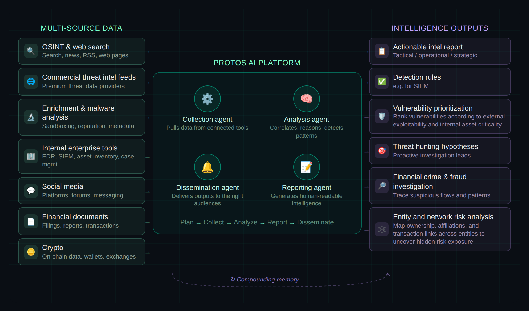The width and height of the screenshot is (529, 311).
Task: Click the PROTOS AI PLATFORM heading
Action: [257, 63]
